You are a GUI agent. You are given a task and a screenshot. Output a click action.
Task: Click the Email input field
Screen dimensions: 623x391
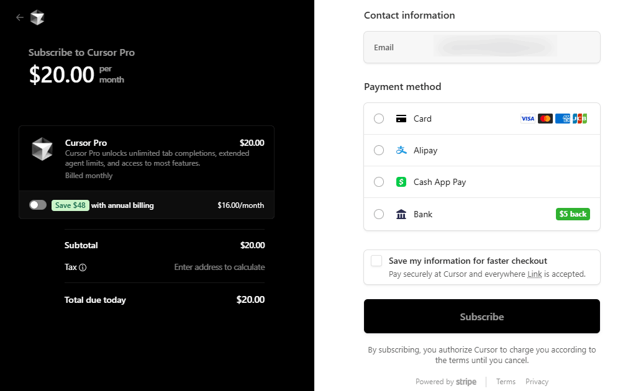481,47
